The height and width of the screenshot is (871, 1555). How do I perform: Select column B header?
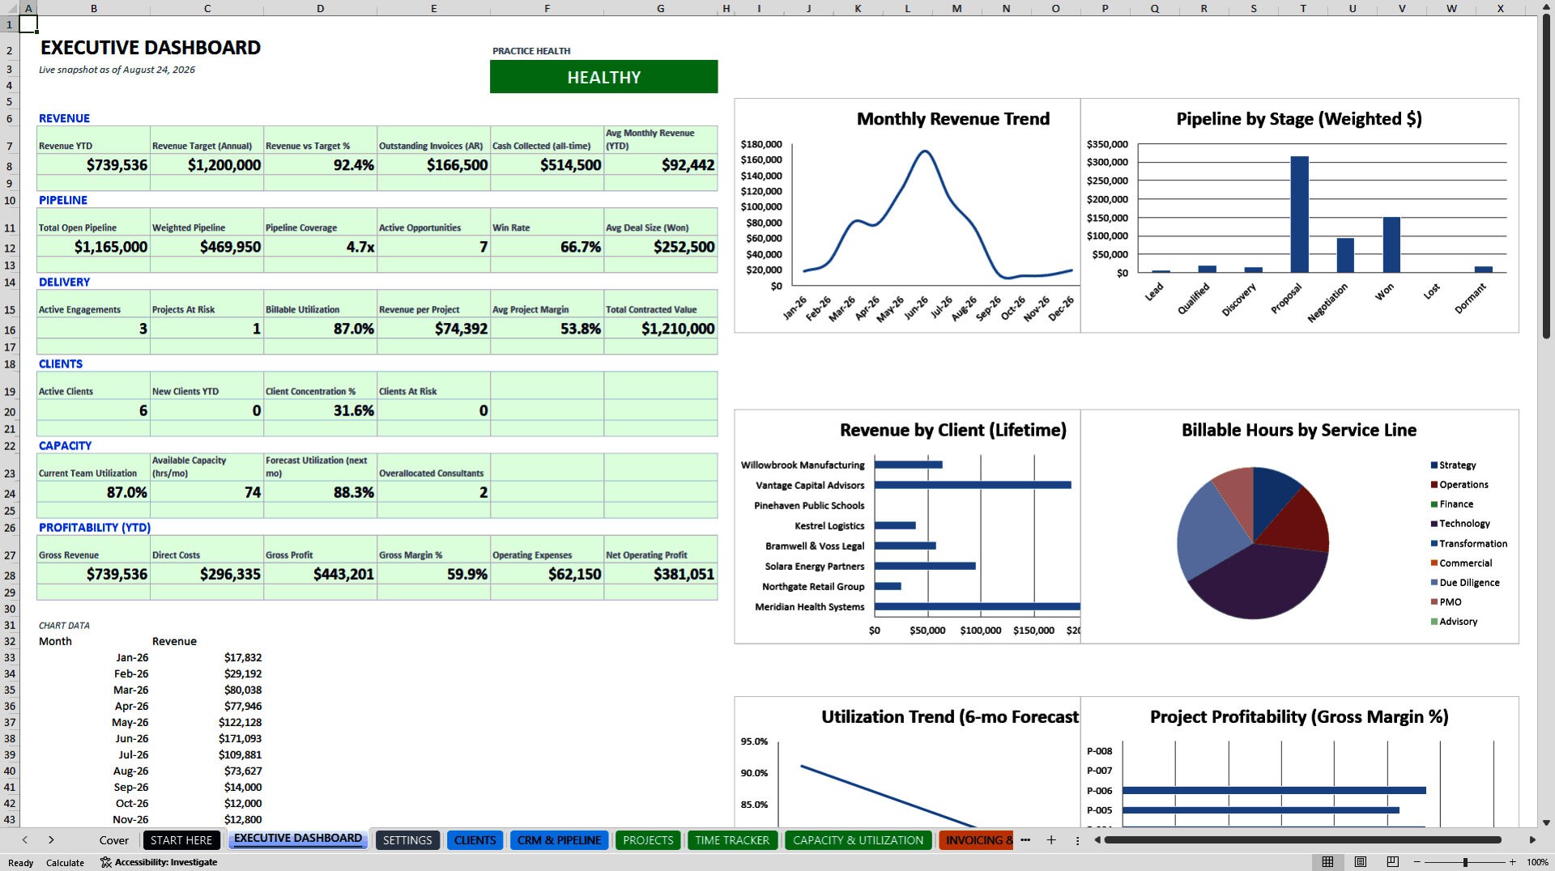click(x=94, y=8)
